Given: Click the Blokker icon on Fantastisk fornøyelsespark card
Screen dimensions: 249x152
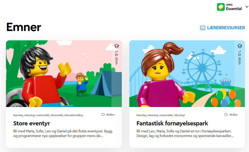Looking at the screenshot, I should (x=226, y=115).
